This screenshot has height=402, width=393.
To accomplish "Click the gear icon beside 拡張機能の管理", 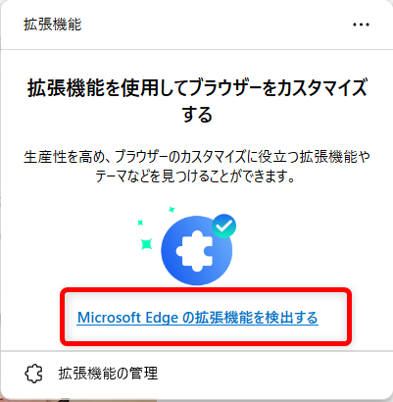I will 33,374.
